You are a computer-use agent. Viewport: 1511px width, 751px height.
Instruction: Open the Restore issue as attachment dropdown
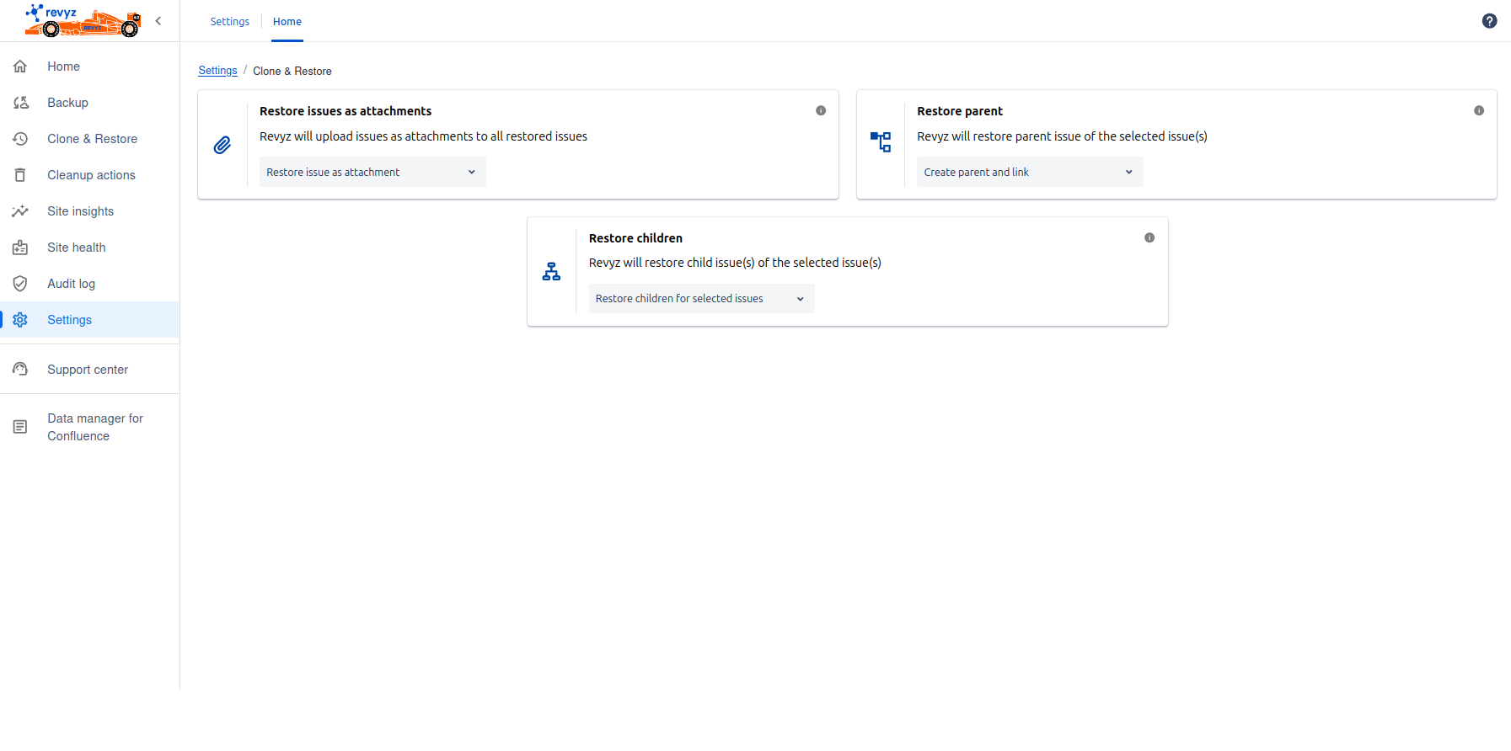tap(372, 172)
